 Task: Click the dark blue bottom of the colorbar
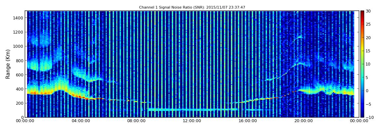coord(362,116)
